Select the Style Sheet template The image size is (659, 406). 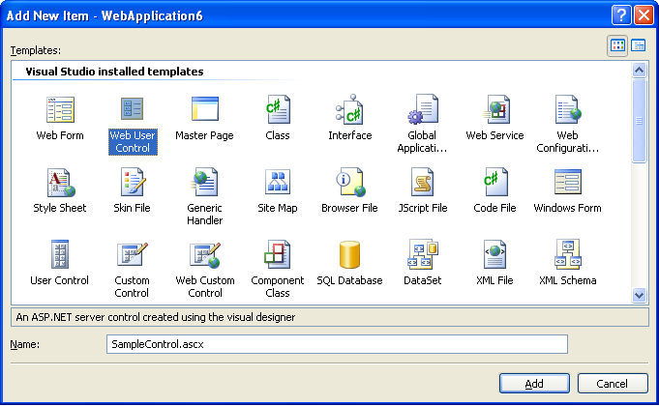[x=60, y=184]
